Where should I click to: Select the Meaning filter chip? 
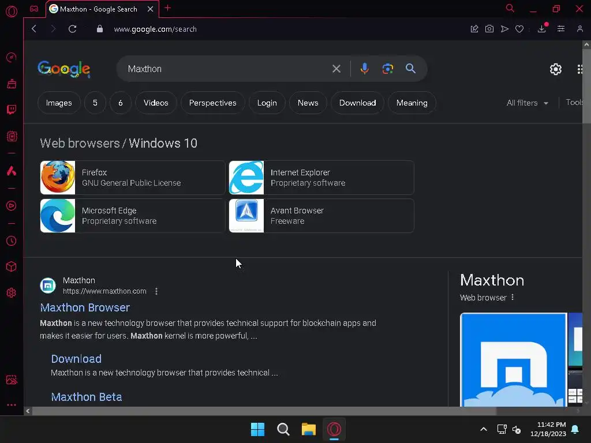point(412,103)
